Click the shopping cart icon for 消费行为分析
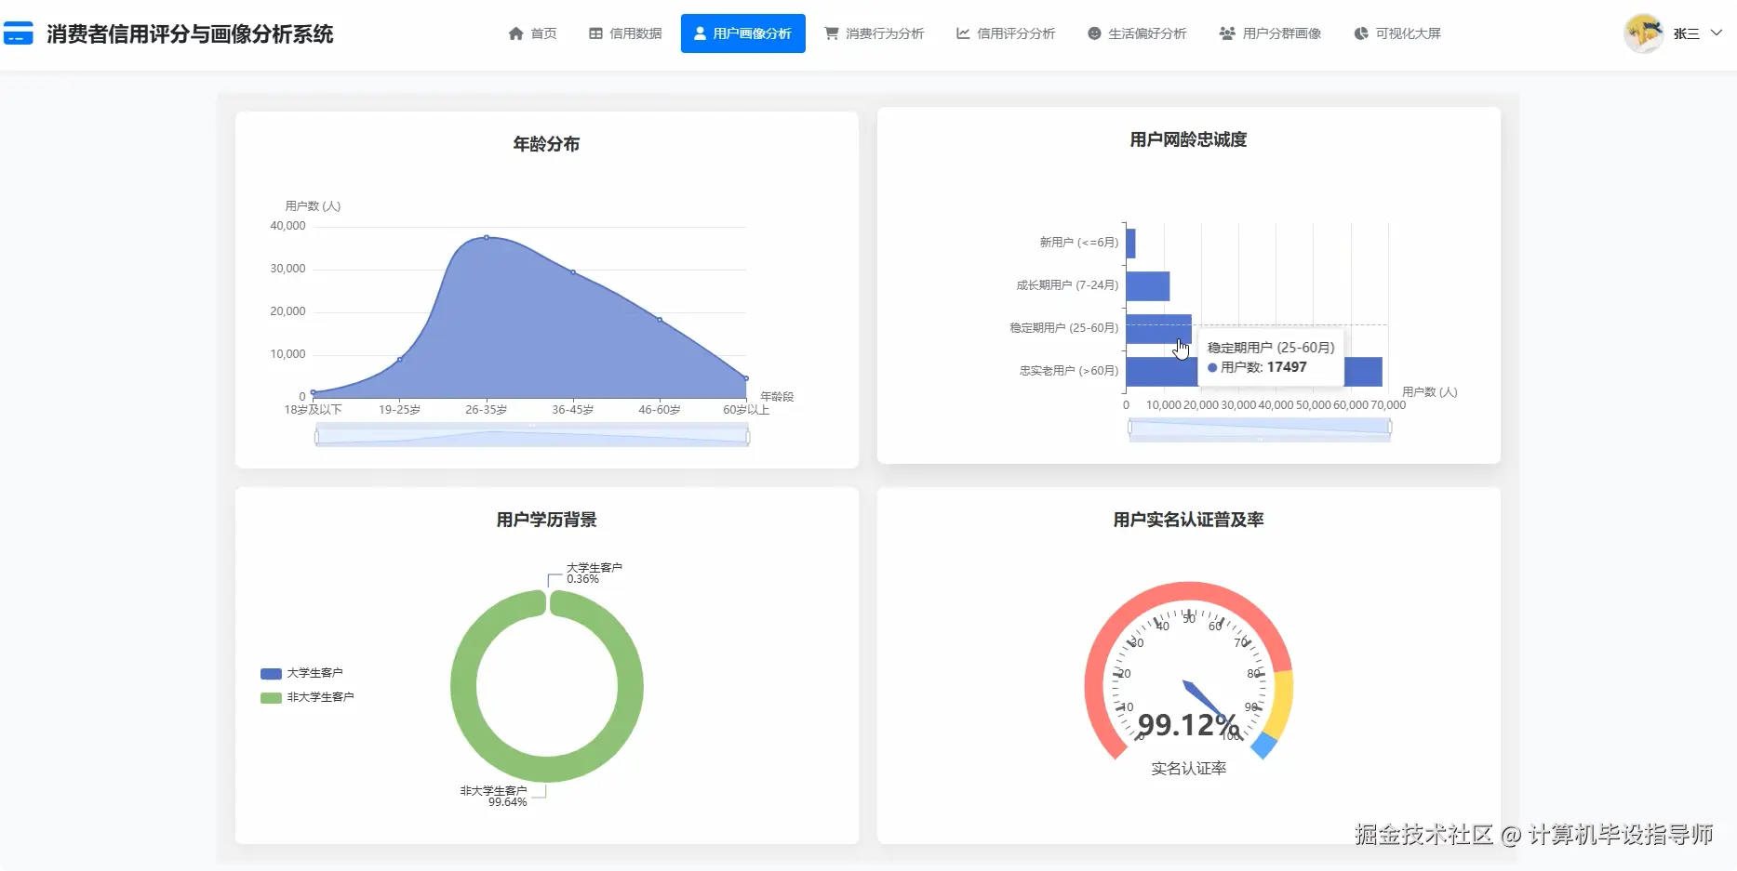 pyautogui.click(x=830, y=33)
